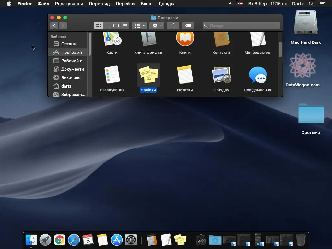
Task: Click the Пошук search field
Action: click(241, 26)
